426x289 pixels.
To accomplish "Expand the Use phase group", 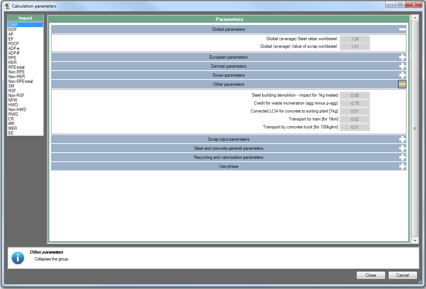I will click(x=402, y=166).
